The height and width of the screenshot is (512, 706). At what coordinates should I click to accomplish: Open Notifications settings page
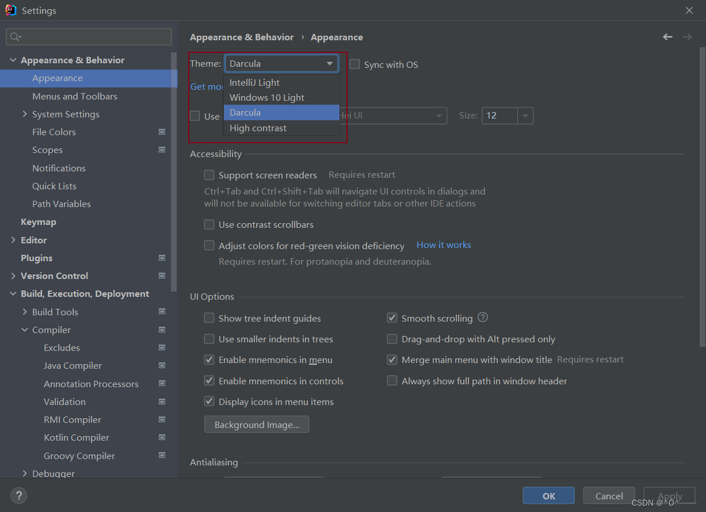59,168
